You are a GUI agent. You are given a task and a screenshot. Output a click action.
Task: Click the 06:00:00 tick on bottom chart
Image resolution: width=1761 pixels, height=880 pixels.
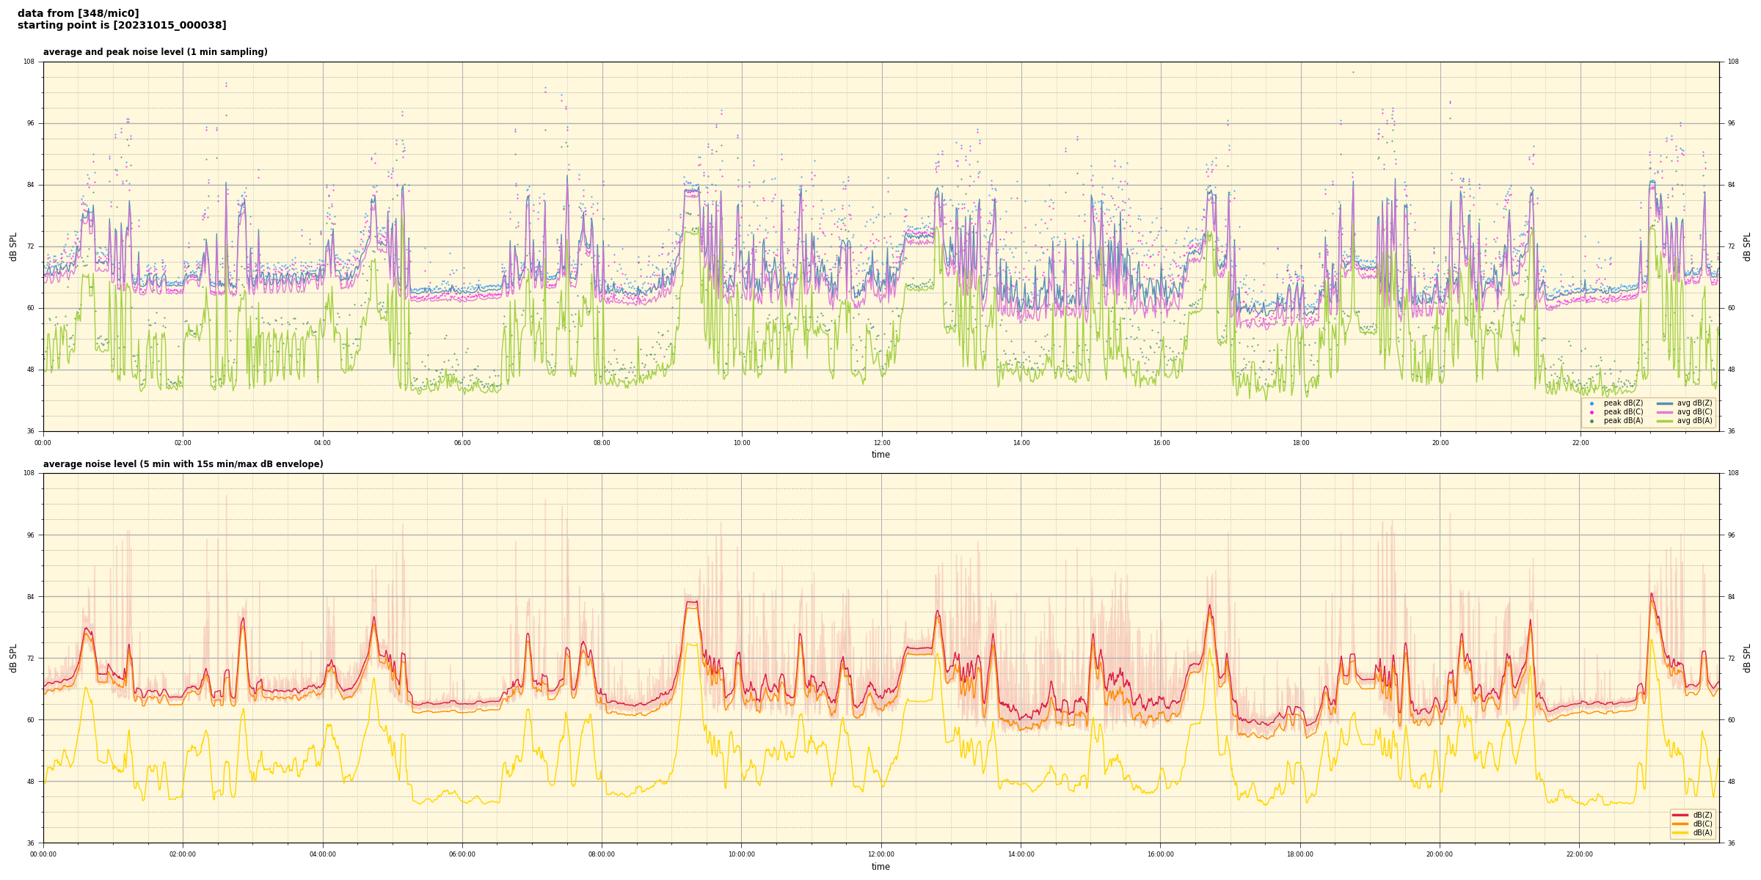point(462,854)
